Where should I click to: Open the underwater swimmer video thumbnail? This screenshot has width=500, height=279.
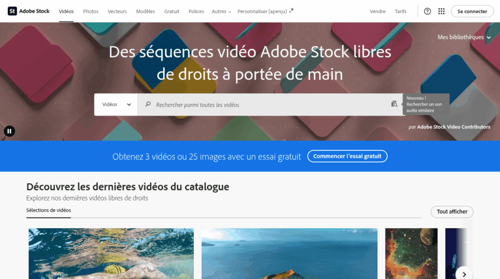[111, 254]
